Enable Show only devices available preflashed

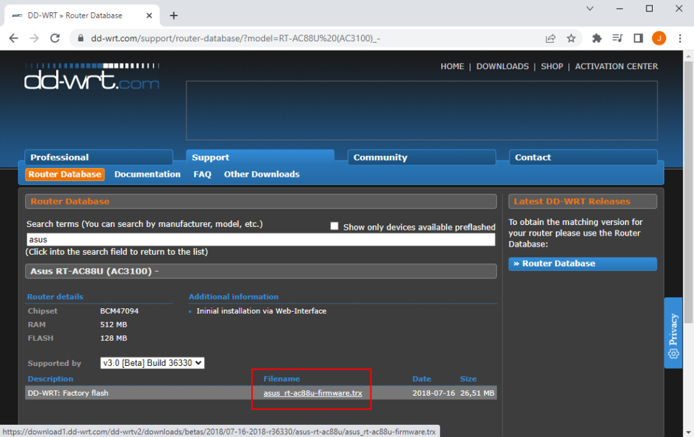(334, 226)
